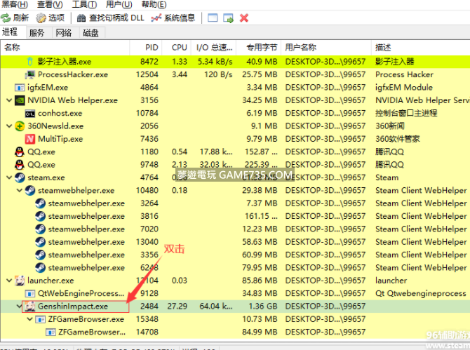Open the 工具(T) menu
The image size is (470, 350).
[x=84, y=4]
